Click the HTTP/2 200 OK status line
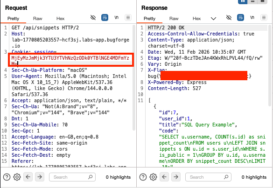The image size is (273, 188). (x=166, y=28)
